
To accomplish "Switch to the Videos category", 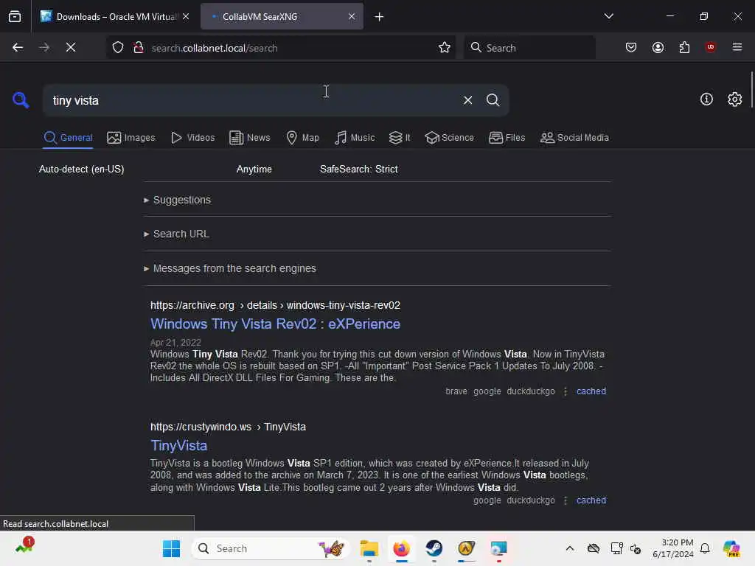I will tap(193, 138).
